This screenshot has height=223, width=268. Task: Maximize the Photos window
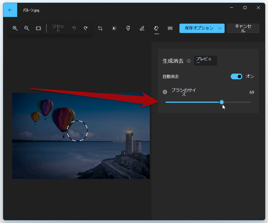point(245,8)
